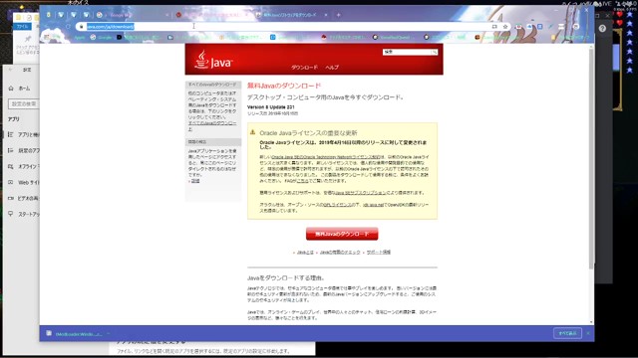
Task: Close the download bar with the X
Action: click(588, 333)
